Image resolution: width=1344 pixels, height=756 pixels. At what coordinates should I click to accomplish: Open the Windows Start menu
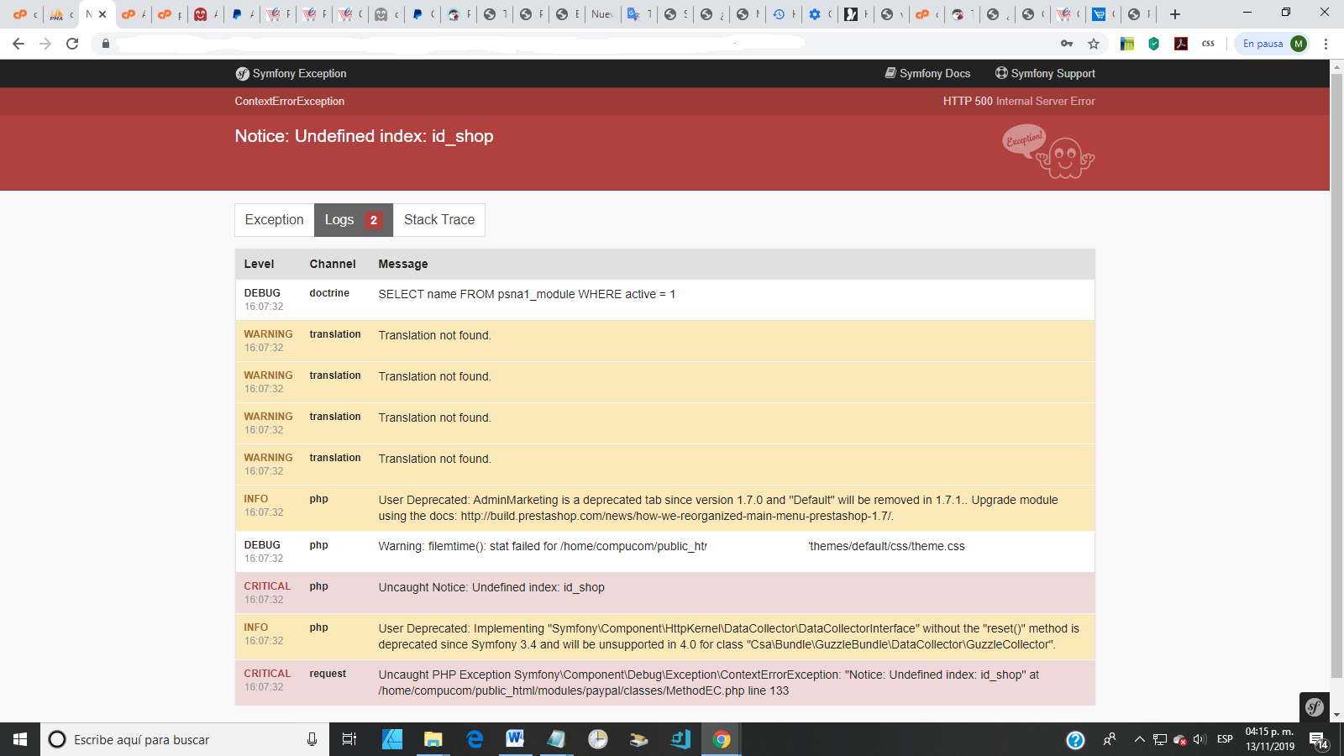(20, 739)
